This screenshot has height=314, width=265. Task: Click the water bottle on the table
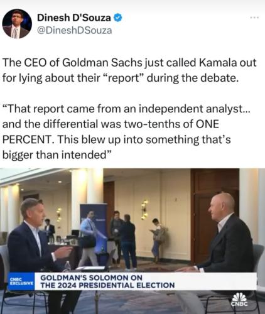coord(67,267)
